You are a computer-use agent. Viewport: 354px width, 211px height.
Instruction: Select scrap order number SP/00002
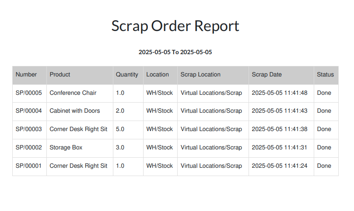[x=29, y=147]
